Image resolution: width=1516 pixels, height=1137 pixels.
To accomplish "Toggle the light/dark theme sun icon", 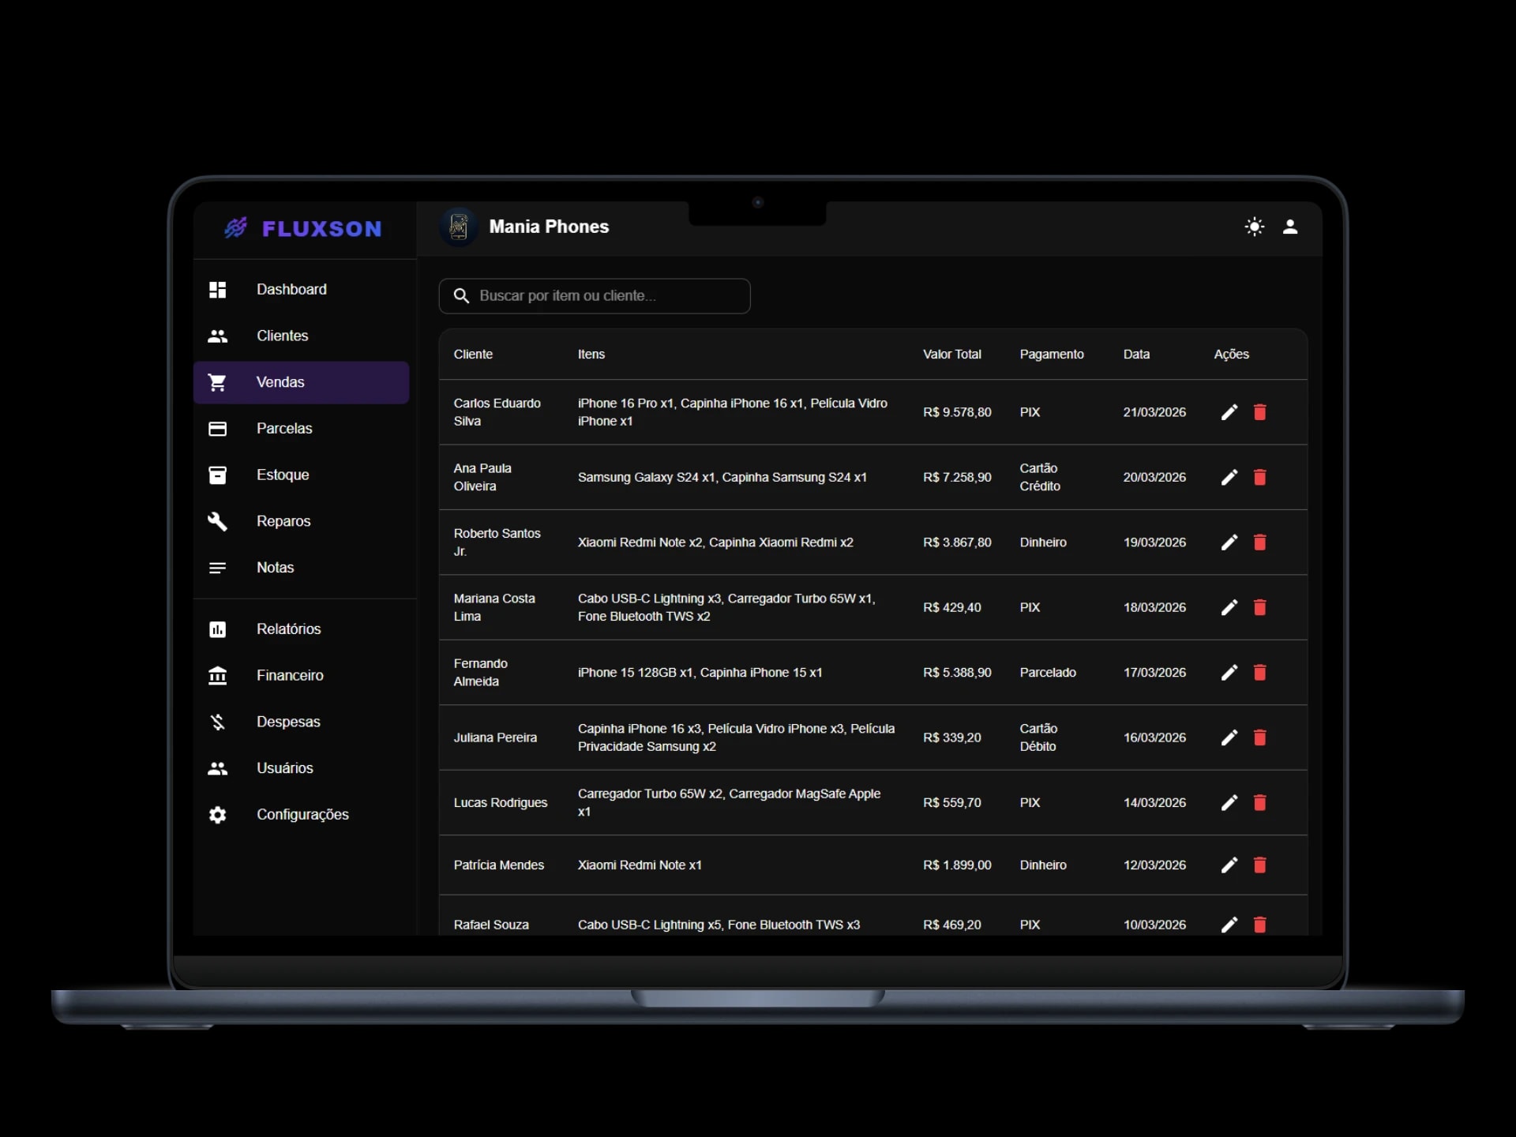I will (x=1254, y=227).
